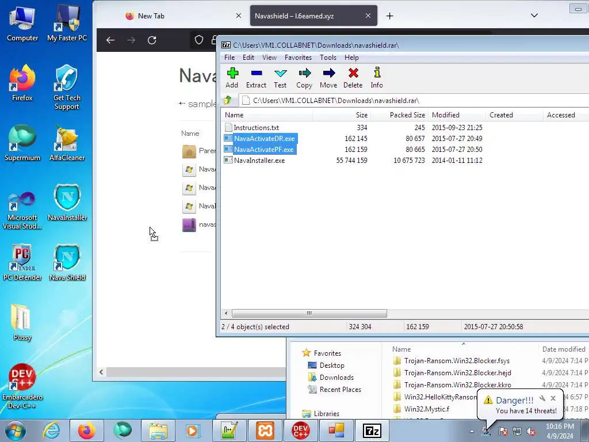Open the PC Defender desktop shortcut
The image size is (589, 442).
[x=22, y=262]
